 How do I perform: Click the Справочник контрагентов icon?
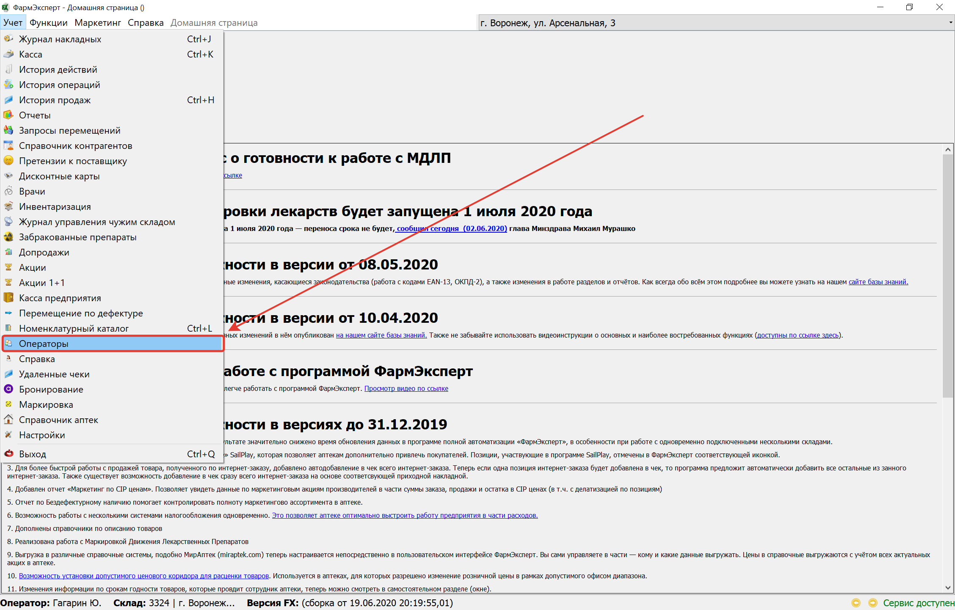point(8,146)
